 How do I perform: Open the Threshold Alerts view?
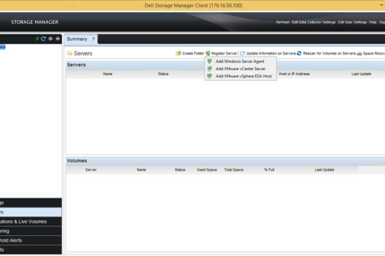click(31, 241)
